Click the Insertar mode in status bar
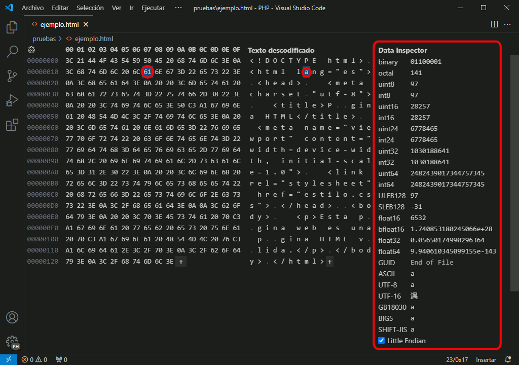The width and height of the screenshot is (519, 365). pos(486,360)
